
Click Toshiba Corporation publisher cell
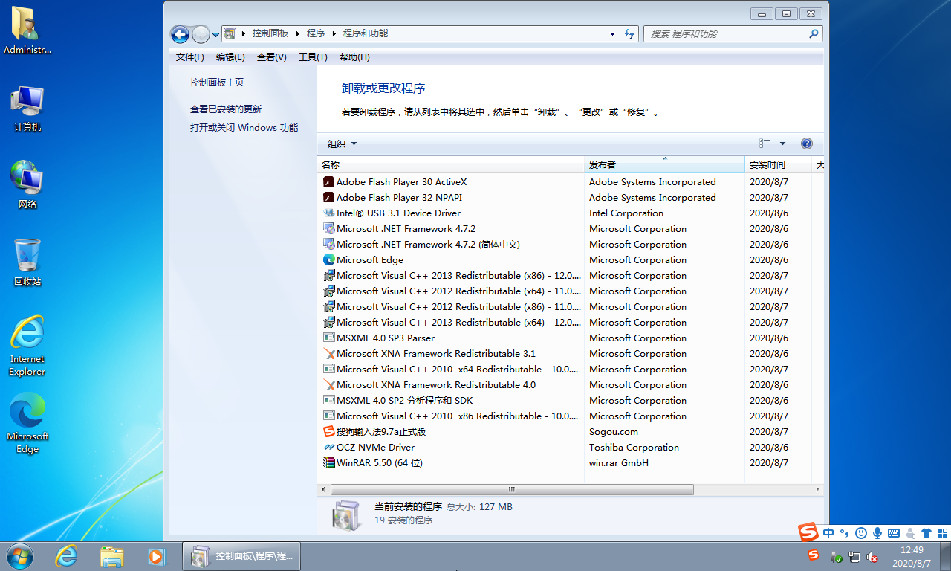tap(634, 447)
